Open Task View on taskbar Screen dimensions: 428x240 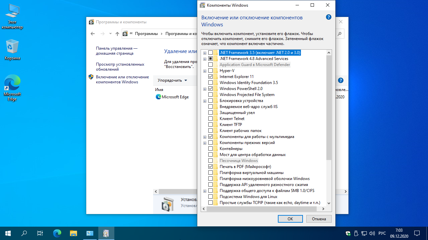tap(40, 233)
